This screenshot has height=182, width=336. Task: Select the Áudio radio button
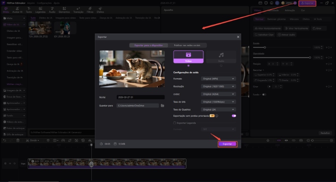221,65
